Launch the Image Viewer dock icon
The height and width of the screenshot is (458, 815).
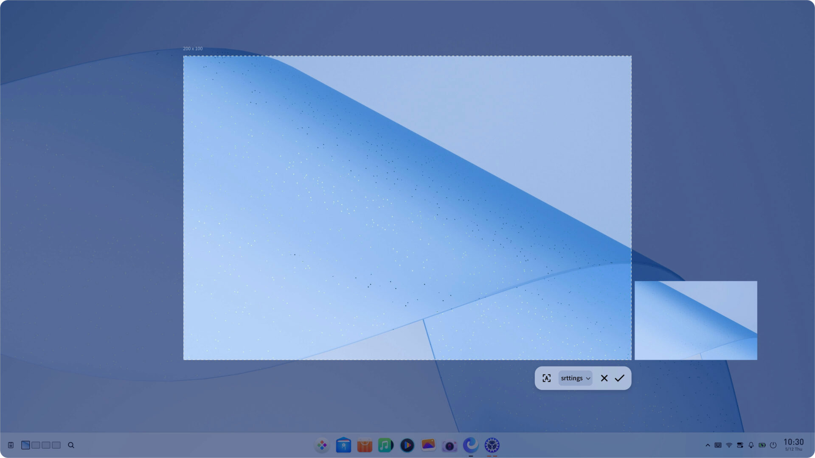[428, 445]
